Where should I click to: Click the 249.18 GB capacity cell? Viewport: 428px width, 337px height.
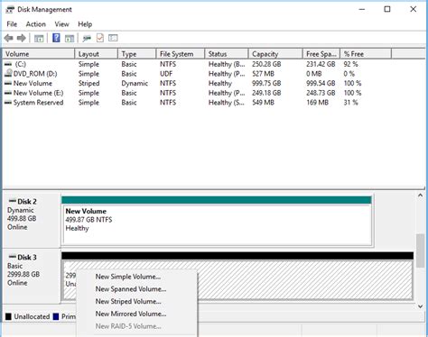click(266, 93)
